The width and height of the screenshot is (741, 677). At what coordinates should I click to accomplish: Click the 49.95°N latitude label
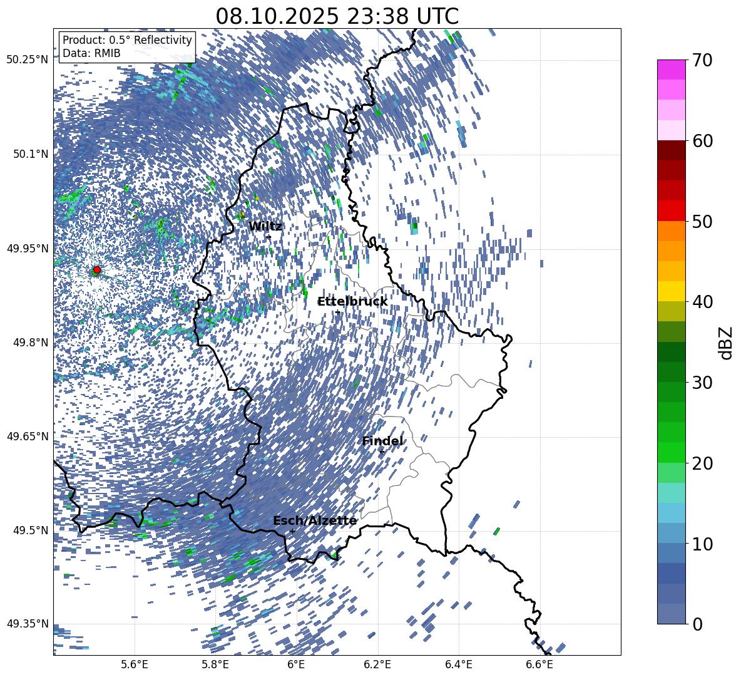[x=28, y=249]
